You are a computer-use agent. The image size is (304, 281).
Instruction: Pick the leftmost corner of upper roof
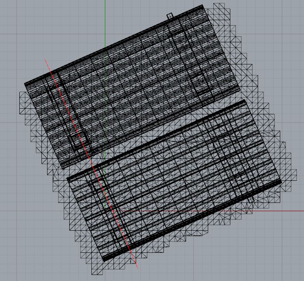point(25,85)
